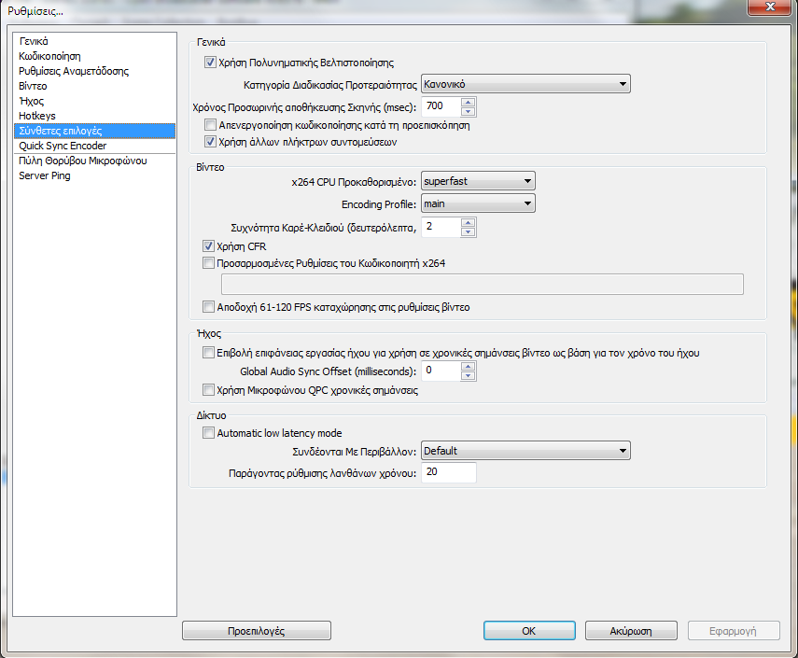
Task: Click the custom x264 settings text box
Action: 482,284
